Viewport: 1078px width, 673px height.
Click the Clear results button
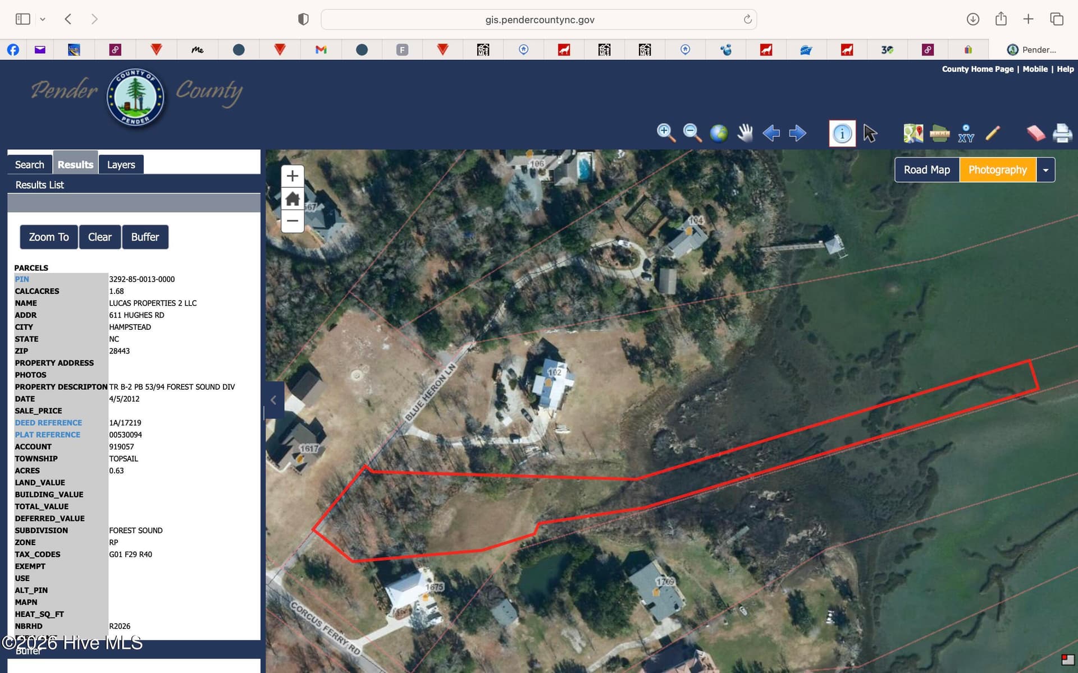[x=100, y=237]
